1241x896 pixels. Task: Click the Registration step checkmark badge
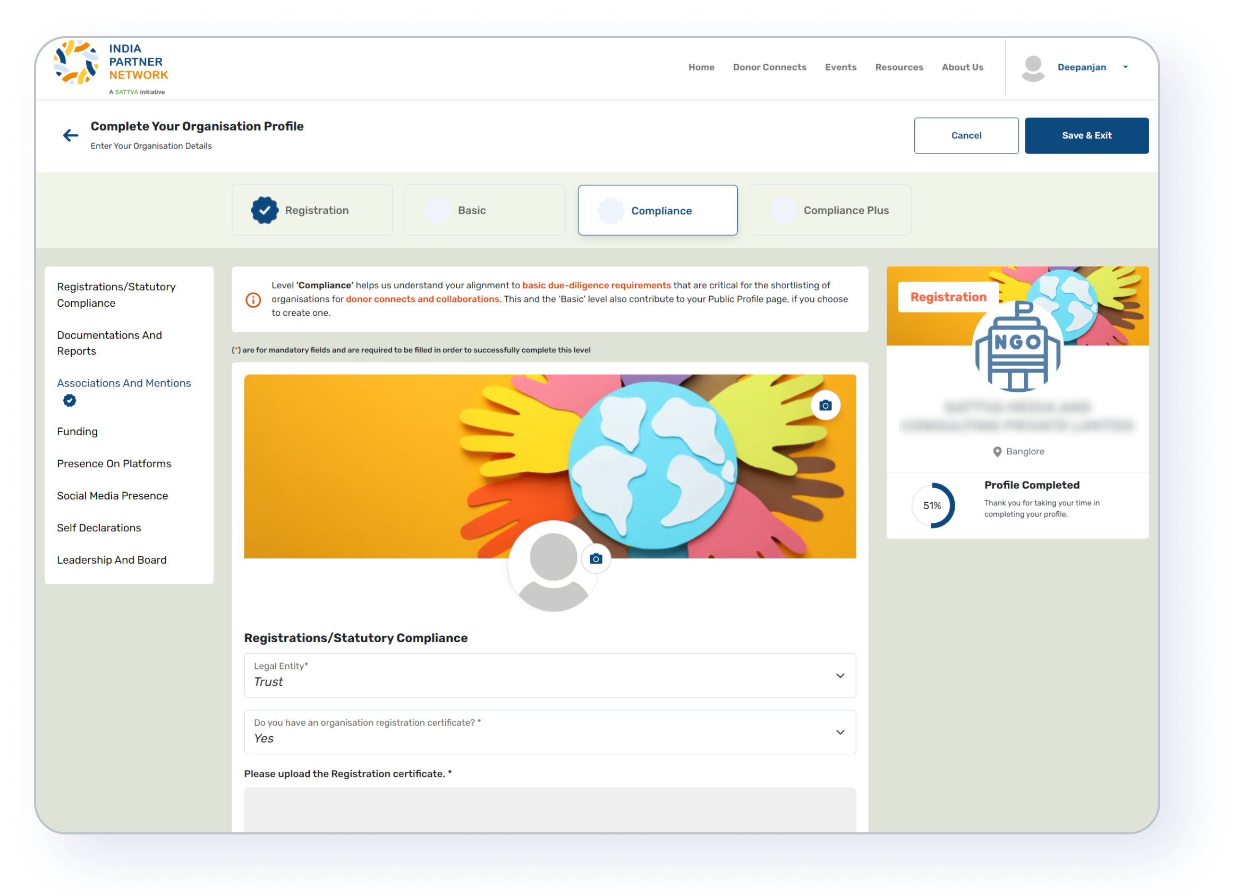click(x=264, y=211)
